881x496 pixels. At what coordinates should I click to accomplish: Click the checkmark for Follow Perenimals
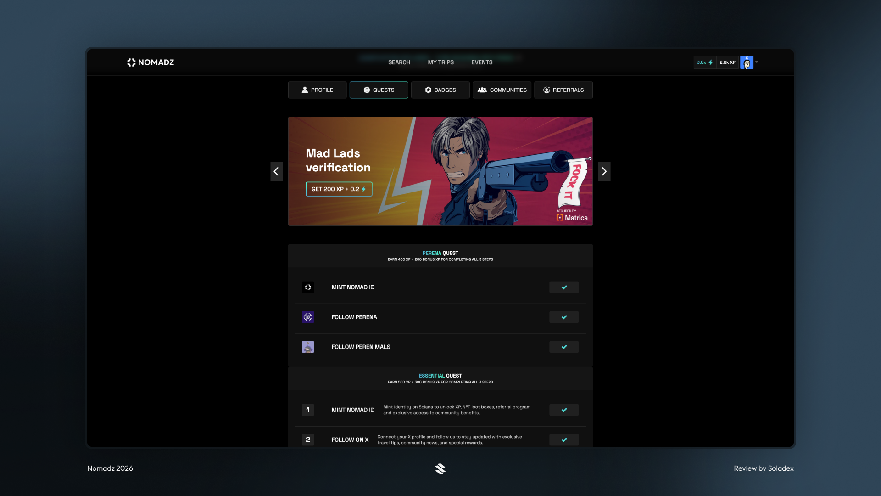point(564,347)
